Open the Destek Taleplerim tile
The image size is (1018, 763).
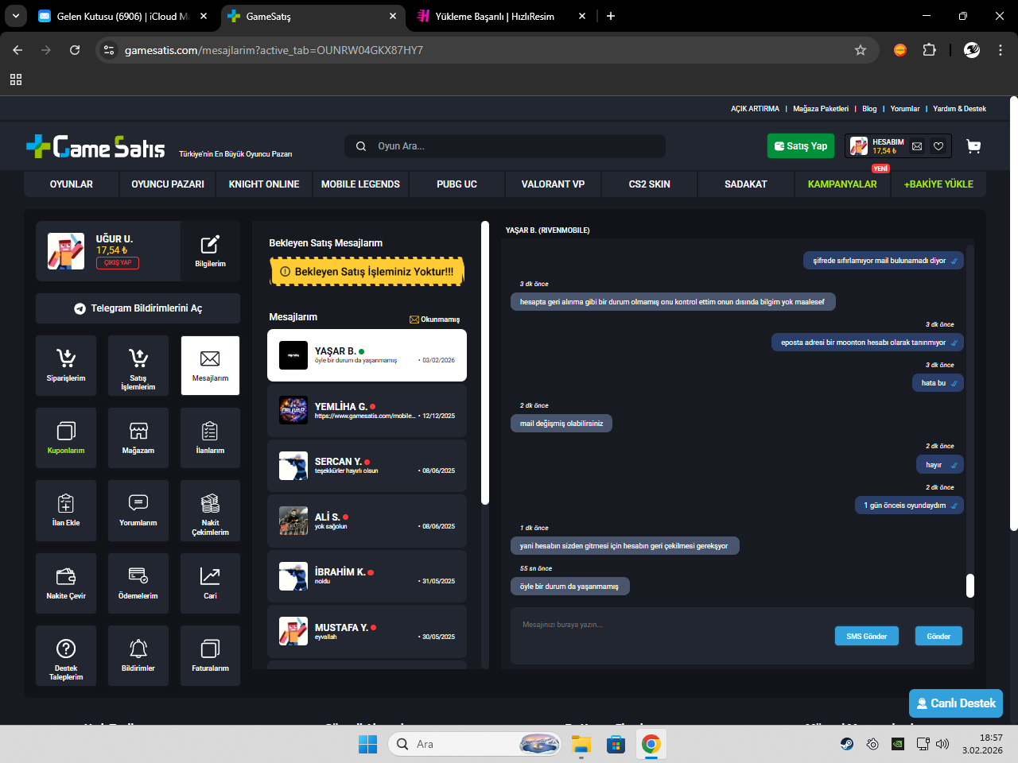[x=66, y=656]
